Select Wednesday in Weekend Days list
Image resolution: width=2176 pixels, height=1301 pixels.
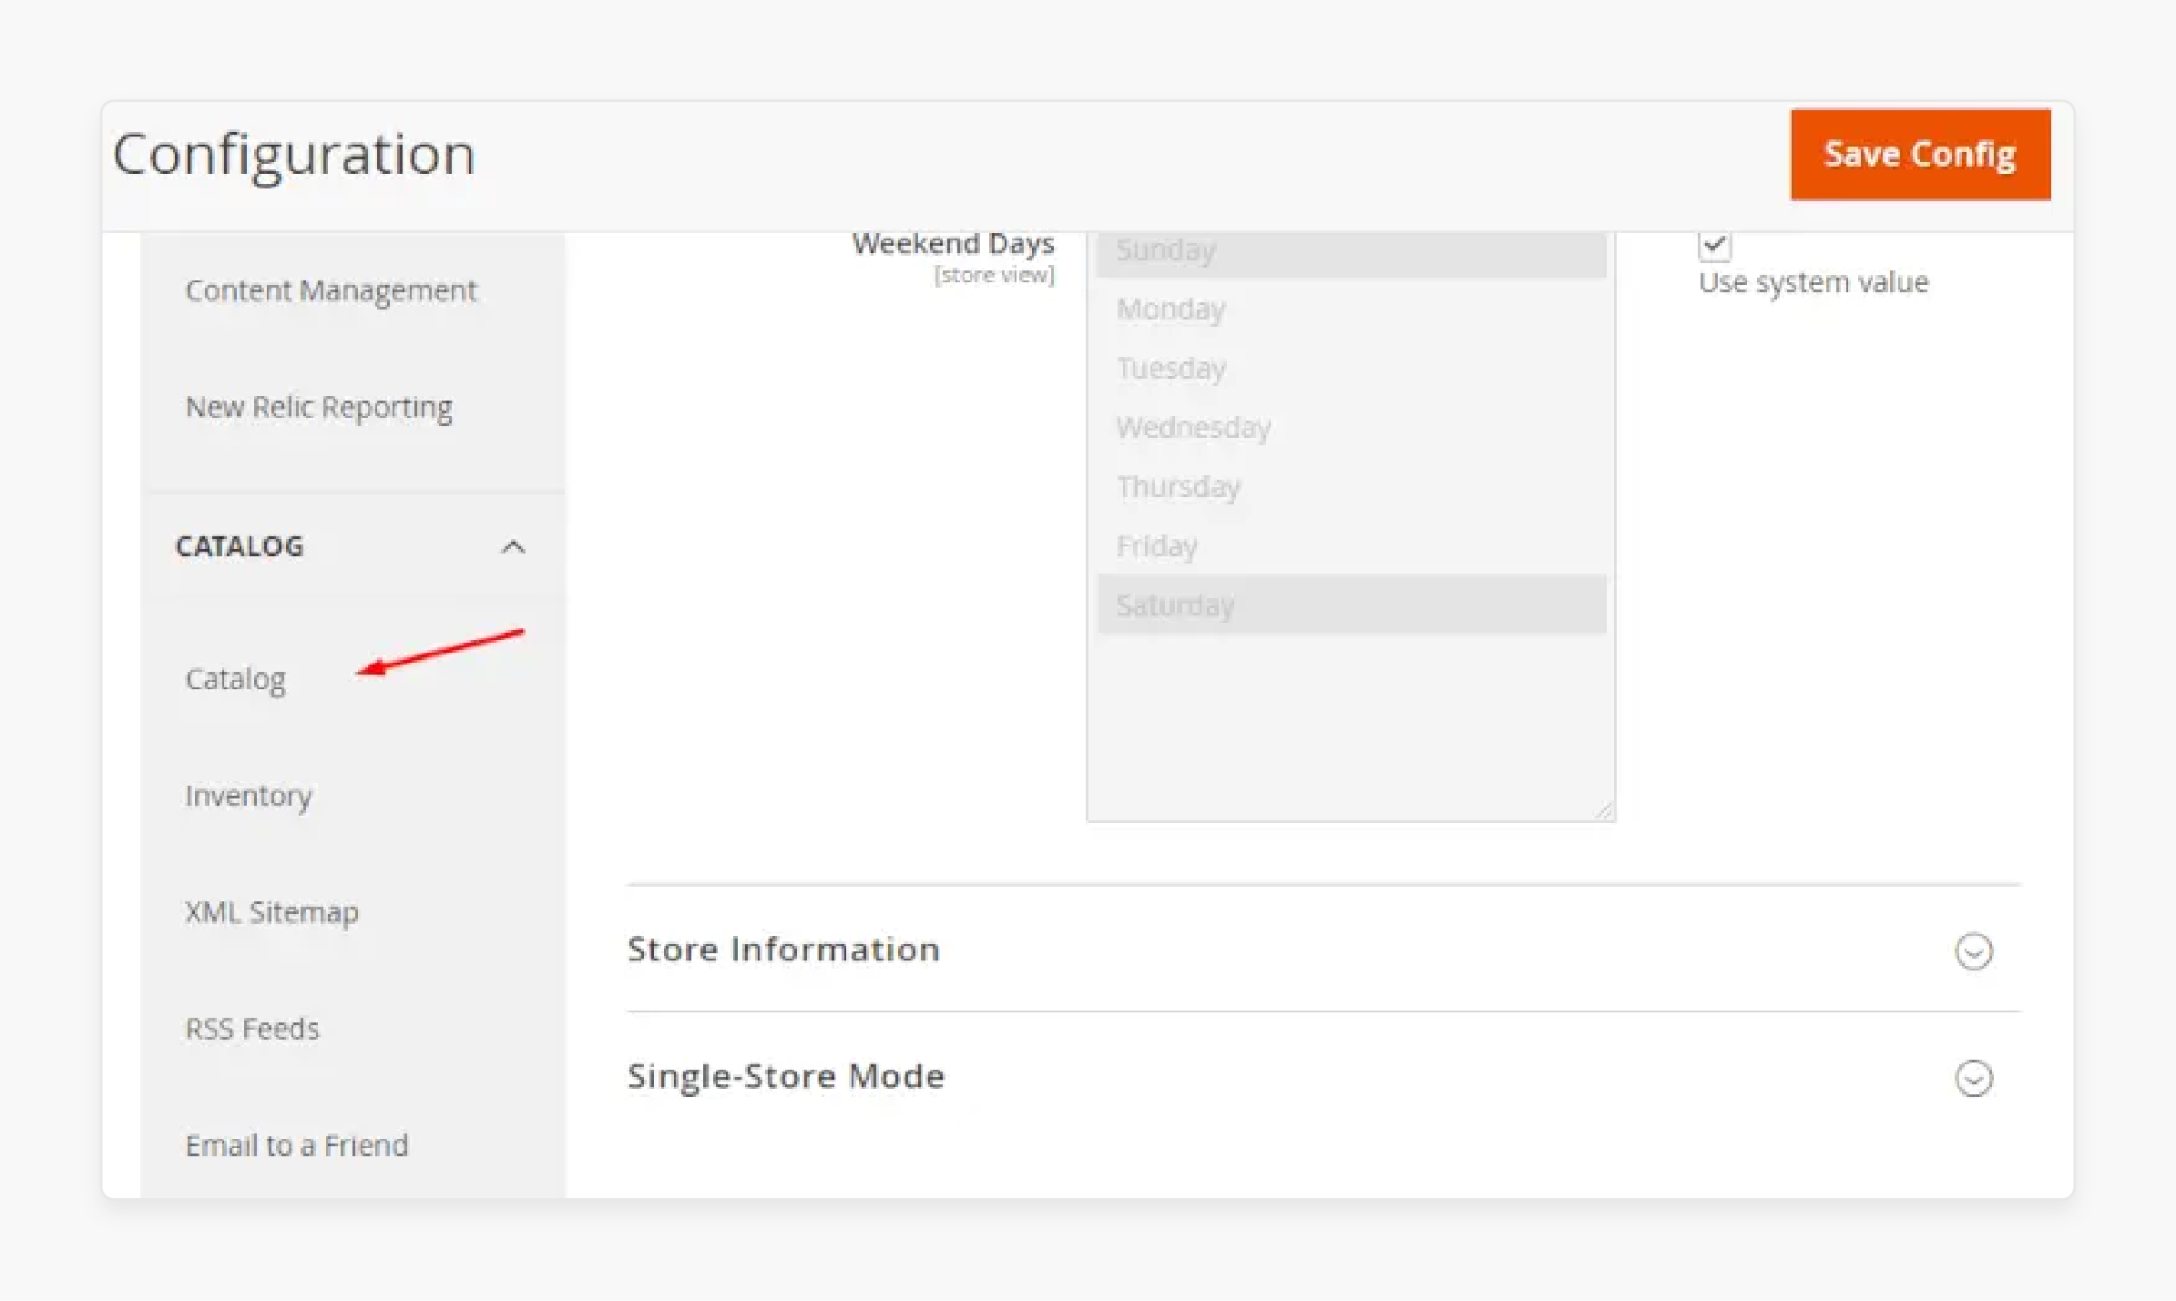pos(1352,427)
